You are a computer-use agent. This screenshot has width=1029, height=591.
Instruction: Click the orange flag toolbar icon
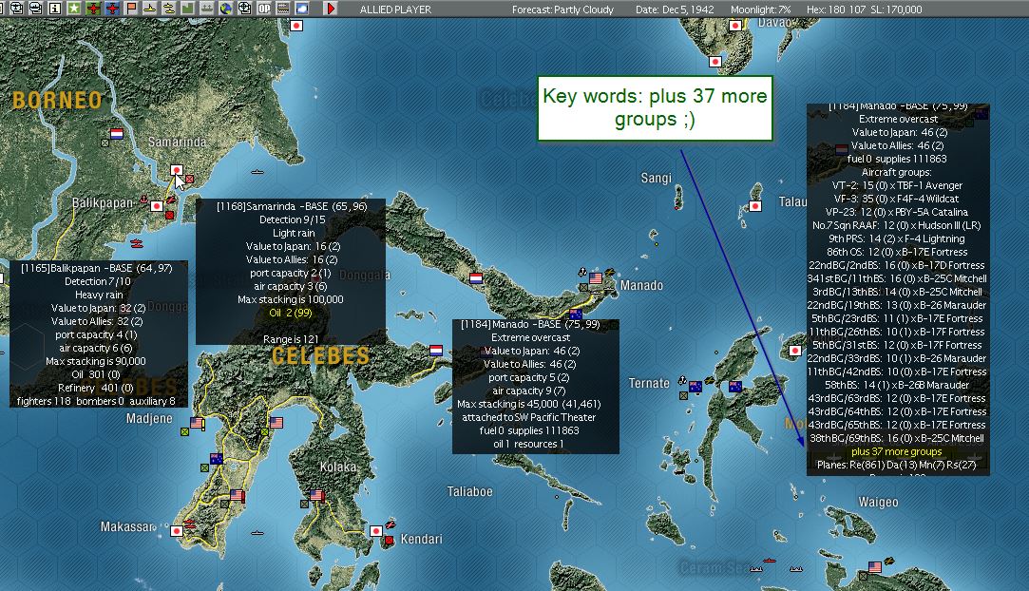[x=131, y=9]
